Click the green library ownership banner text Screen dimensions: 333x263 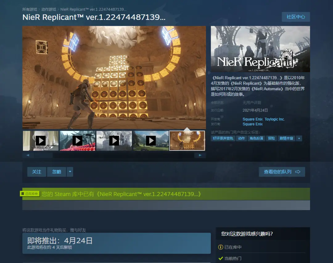(121, 194)
